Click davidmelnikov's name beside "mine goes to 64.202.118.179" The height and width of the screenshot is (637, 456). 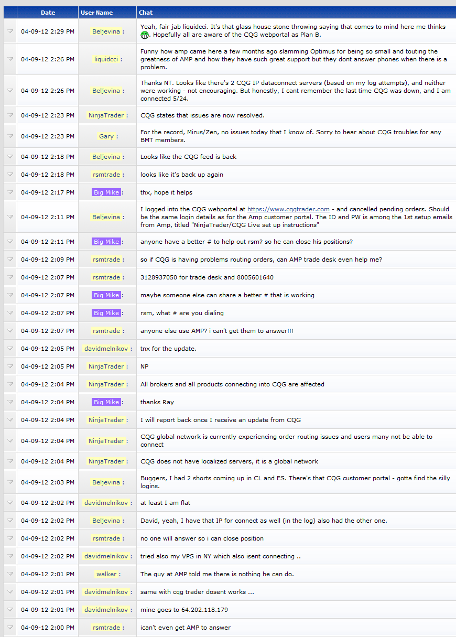[x=106, y=610]
